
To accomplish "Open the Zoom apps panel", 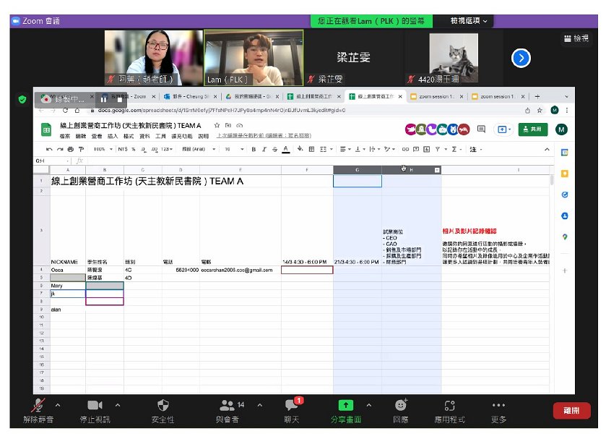I will coord(449,410).
